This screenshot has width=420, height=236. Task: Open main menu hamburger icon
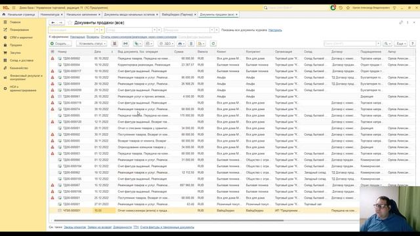click(14, 8)
